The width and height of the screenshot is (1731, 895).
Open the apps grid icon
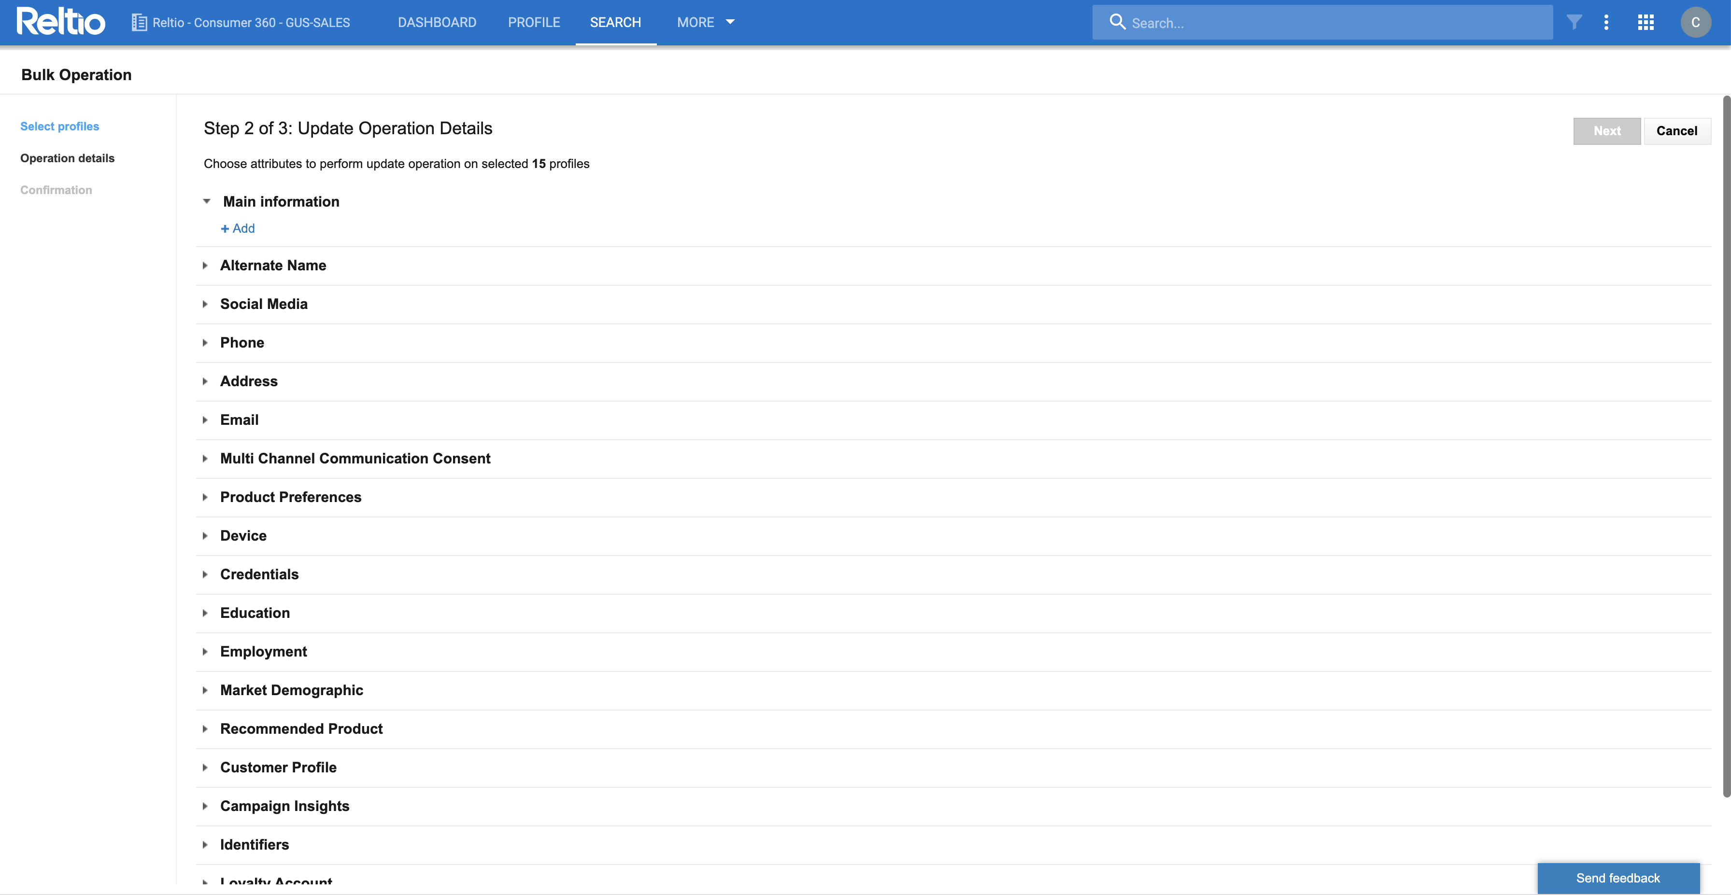pos(1646,22)
